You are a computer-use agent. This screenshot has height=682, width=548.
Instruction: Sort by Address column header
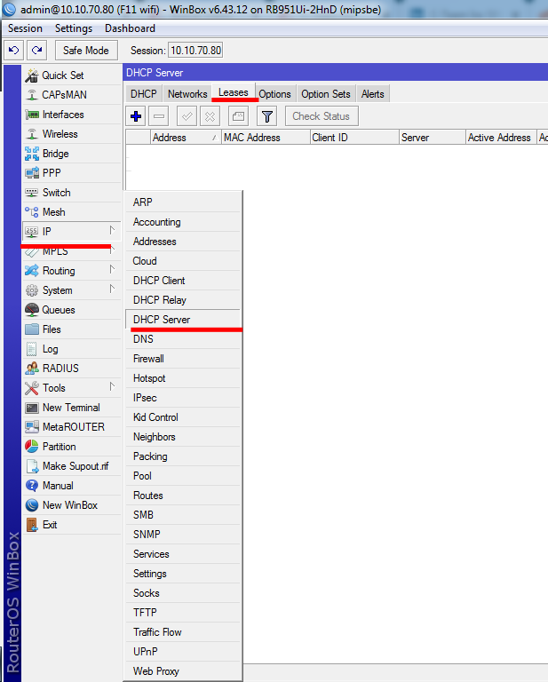pyautogui.click(x=186, y=138)
